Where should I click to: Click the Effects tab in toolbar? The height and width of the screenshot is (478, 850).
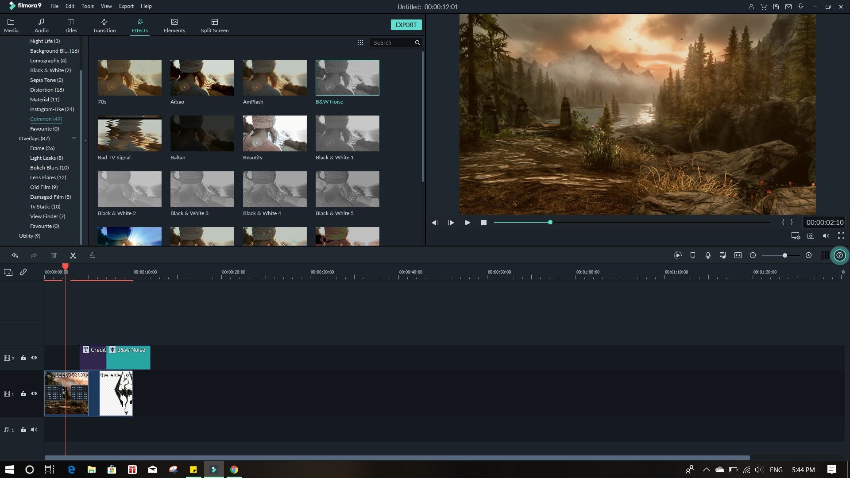point(139,25)
